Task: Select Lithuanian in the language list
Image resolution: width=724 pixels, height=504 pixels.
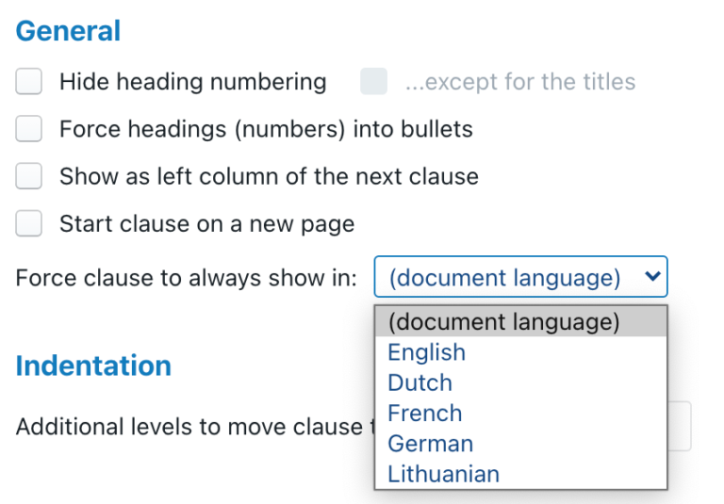Action: tap(444, 474)
